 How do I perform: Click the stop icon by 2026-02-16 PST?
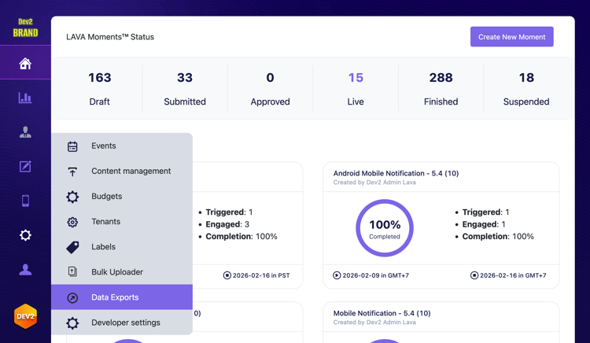pos(227,275)
